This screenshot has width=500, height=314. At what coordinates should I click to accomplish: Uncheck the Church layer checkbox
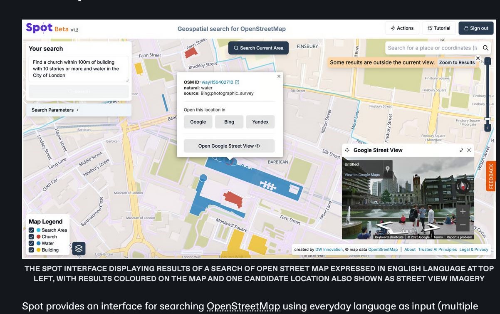[31, 237]
